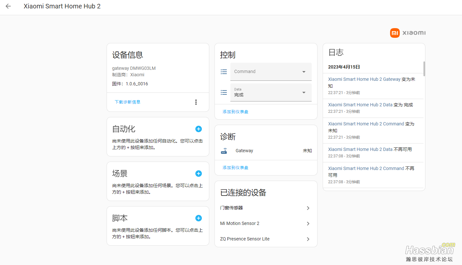Click 添加到仪表盘 under 控制 card

point(236,112)
